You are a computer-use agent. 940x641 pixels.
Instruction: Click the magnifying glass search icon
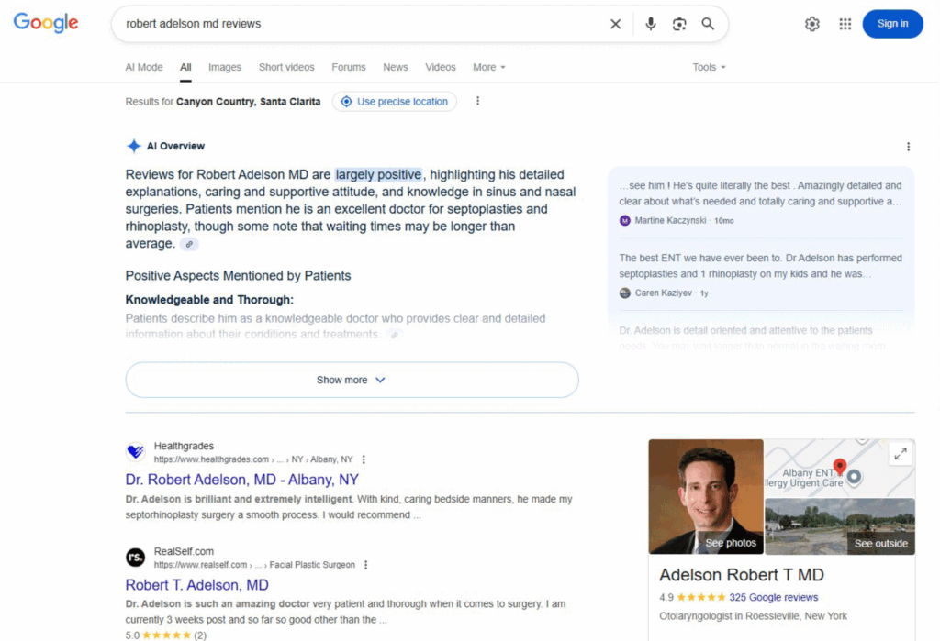[708, 24]
